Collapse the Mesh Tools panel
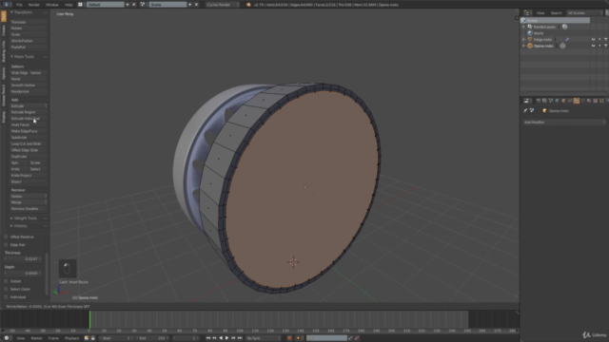Image resolution: width=609 pixels, height=342 pixels. [11, 57]
